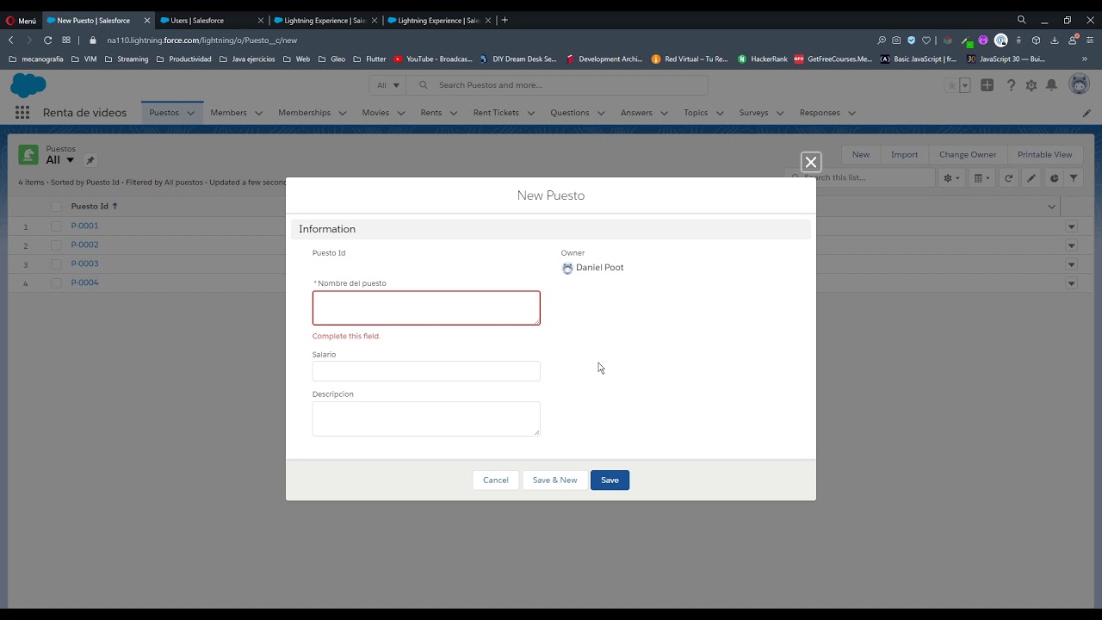Viewport: 1102px width, 620px height.
Task: Open the HackerRank bookmark
Action: [763, 59]
